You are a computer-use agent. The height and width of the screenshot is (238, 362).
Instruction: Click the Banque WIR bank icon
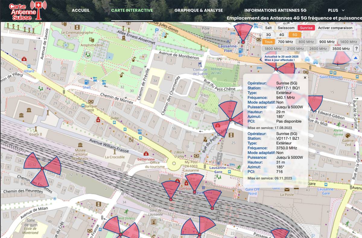[x=91, y=102]
